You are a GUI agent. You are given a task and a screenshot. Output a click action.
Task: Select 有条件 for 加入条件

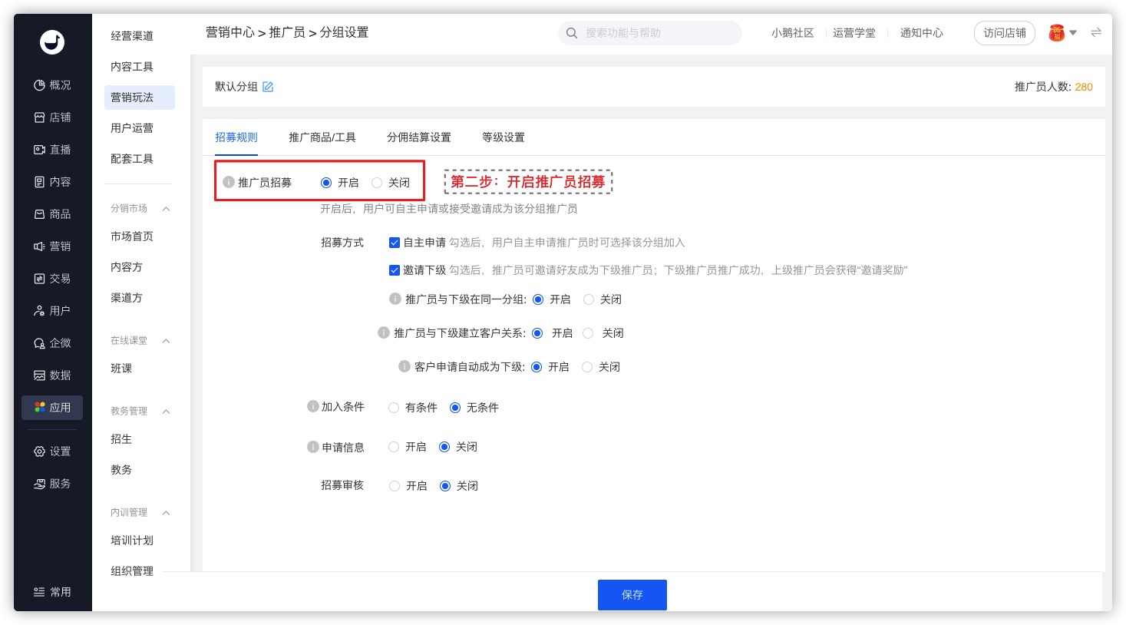tap(394, 408)
